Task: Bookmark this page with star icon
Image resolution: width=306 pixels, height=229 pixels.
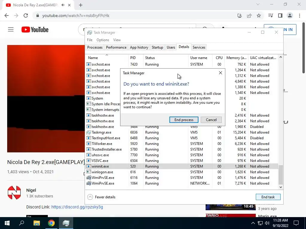Action: click(259, 16)
